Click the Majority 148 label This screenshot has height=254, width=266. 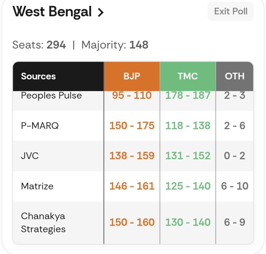(x=115, y=45)
